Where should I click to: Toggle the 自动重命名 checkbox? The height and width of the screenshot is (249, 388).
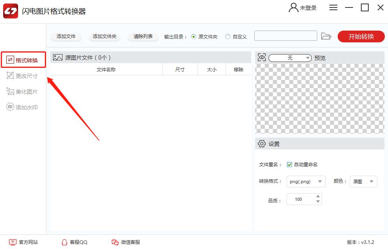click(289, 165)
